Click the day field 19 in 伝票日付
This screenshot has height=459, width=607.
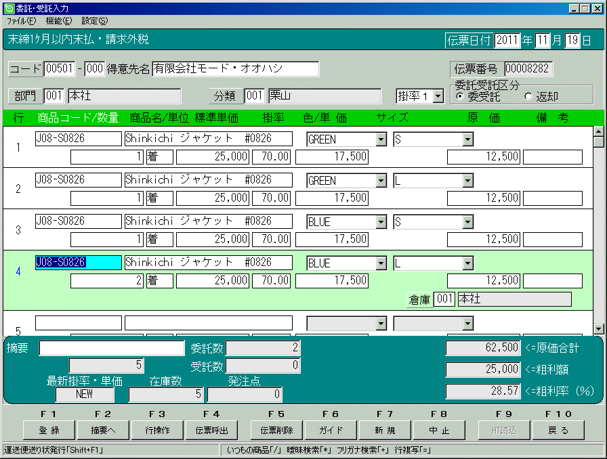[572, 40]
